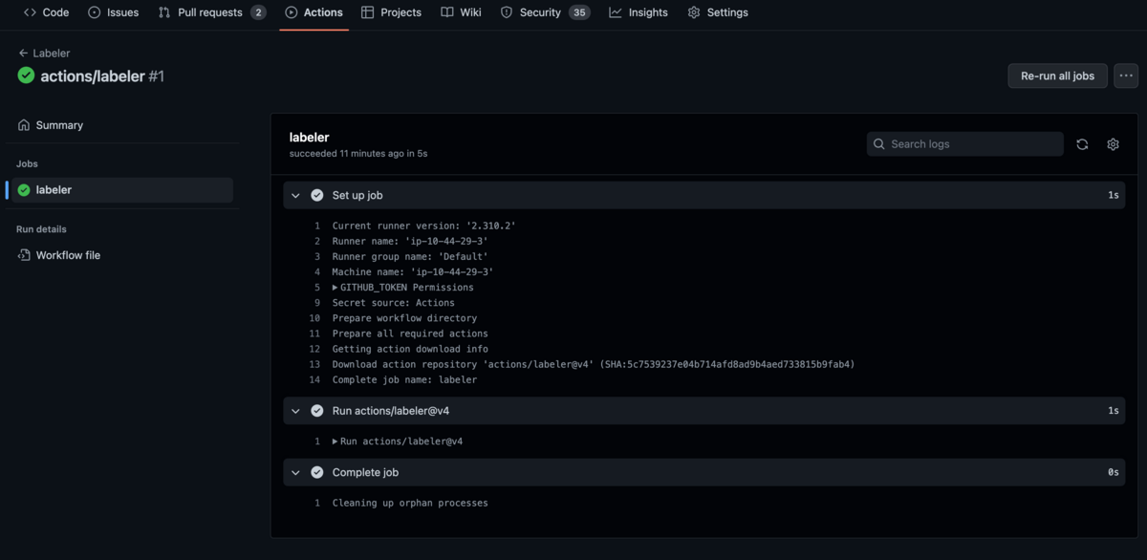Viewport: 1147px width, 560px height.
Task: Click the 'Jobs' sidebar section label
Action: [x=27, y=164]
